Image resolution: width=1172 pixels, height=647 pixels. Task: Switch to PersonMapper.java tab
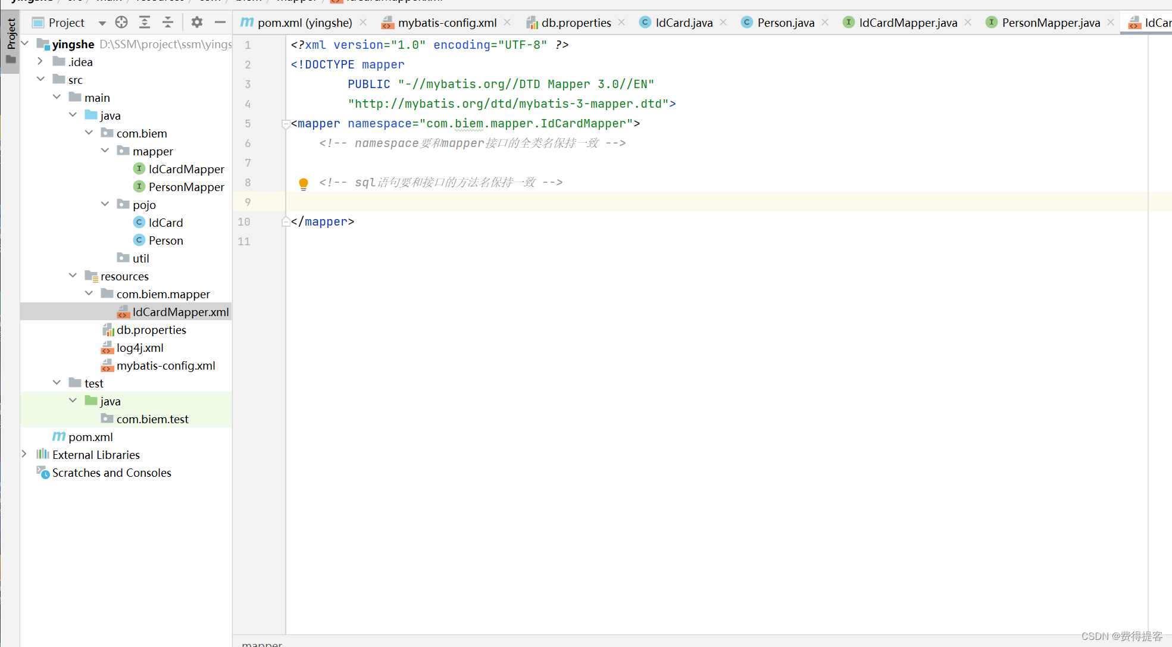(1050, 23)
